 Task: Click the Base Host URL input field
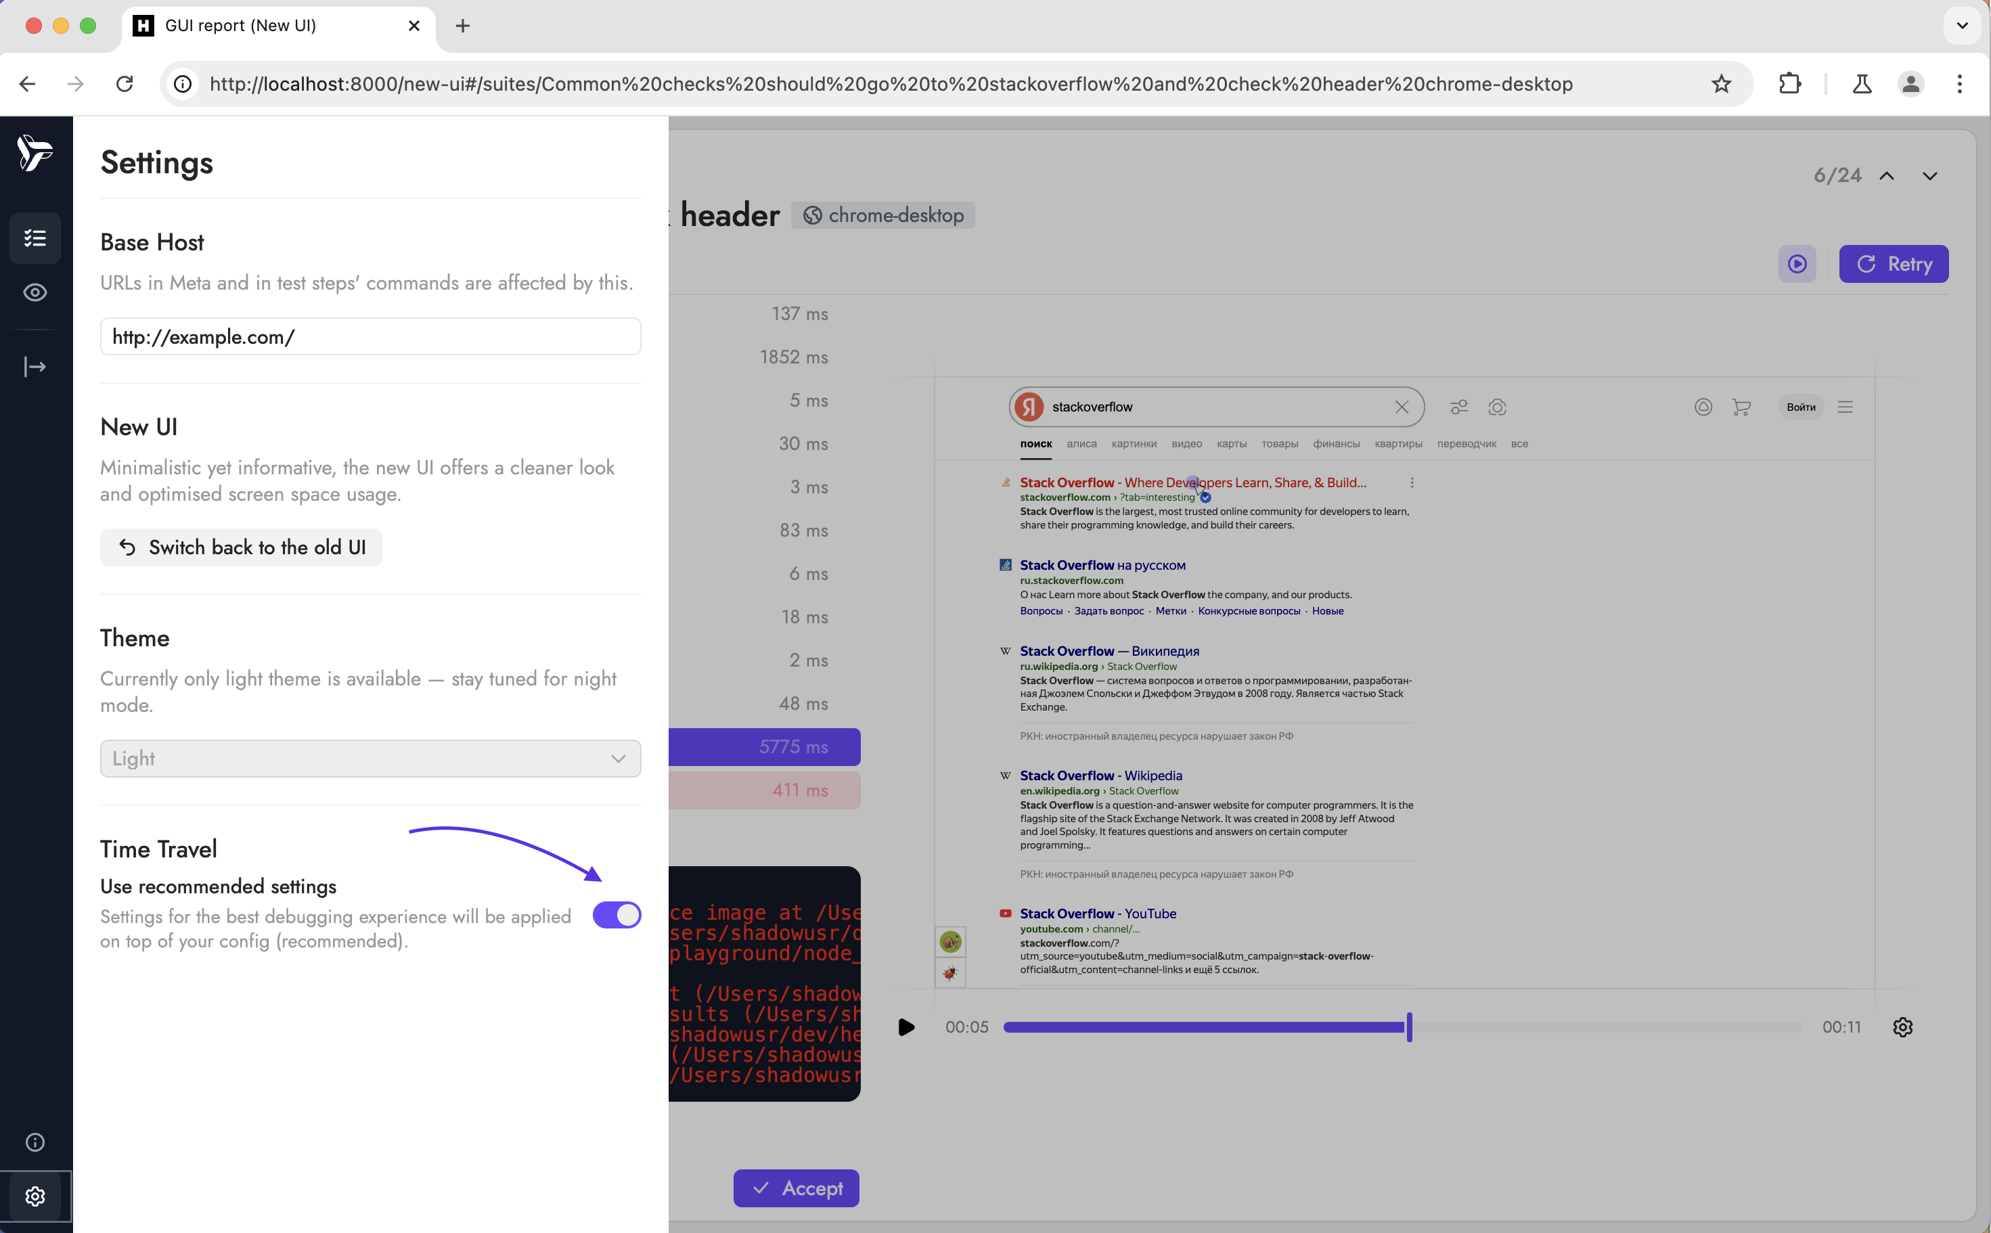click(370, 337)
